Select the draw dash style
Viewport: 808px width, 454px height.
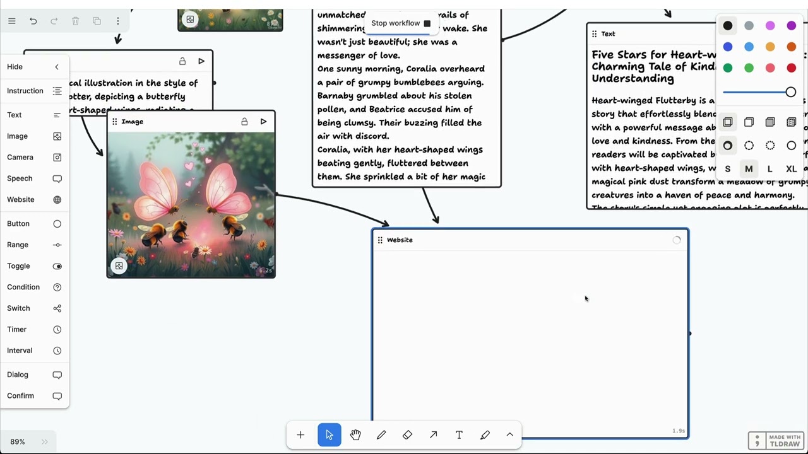pyautogui.click(x=728, y=146)
